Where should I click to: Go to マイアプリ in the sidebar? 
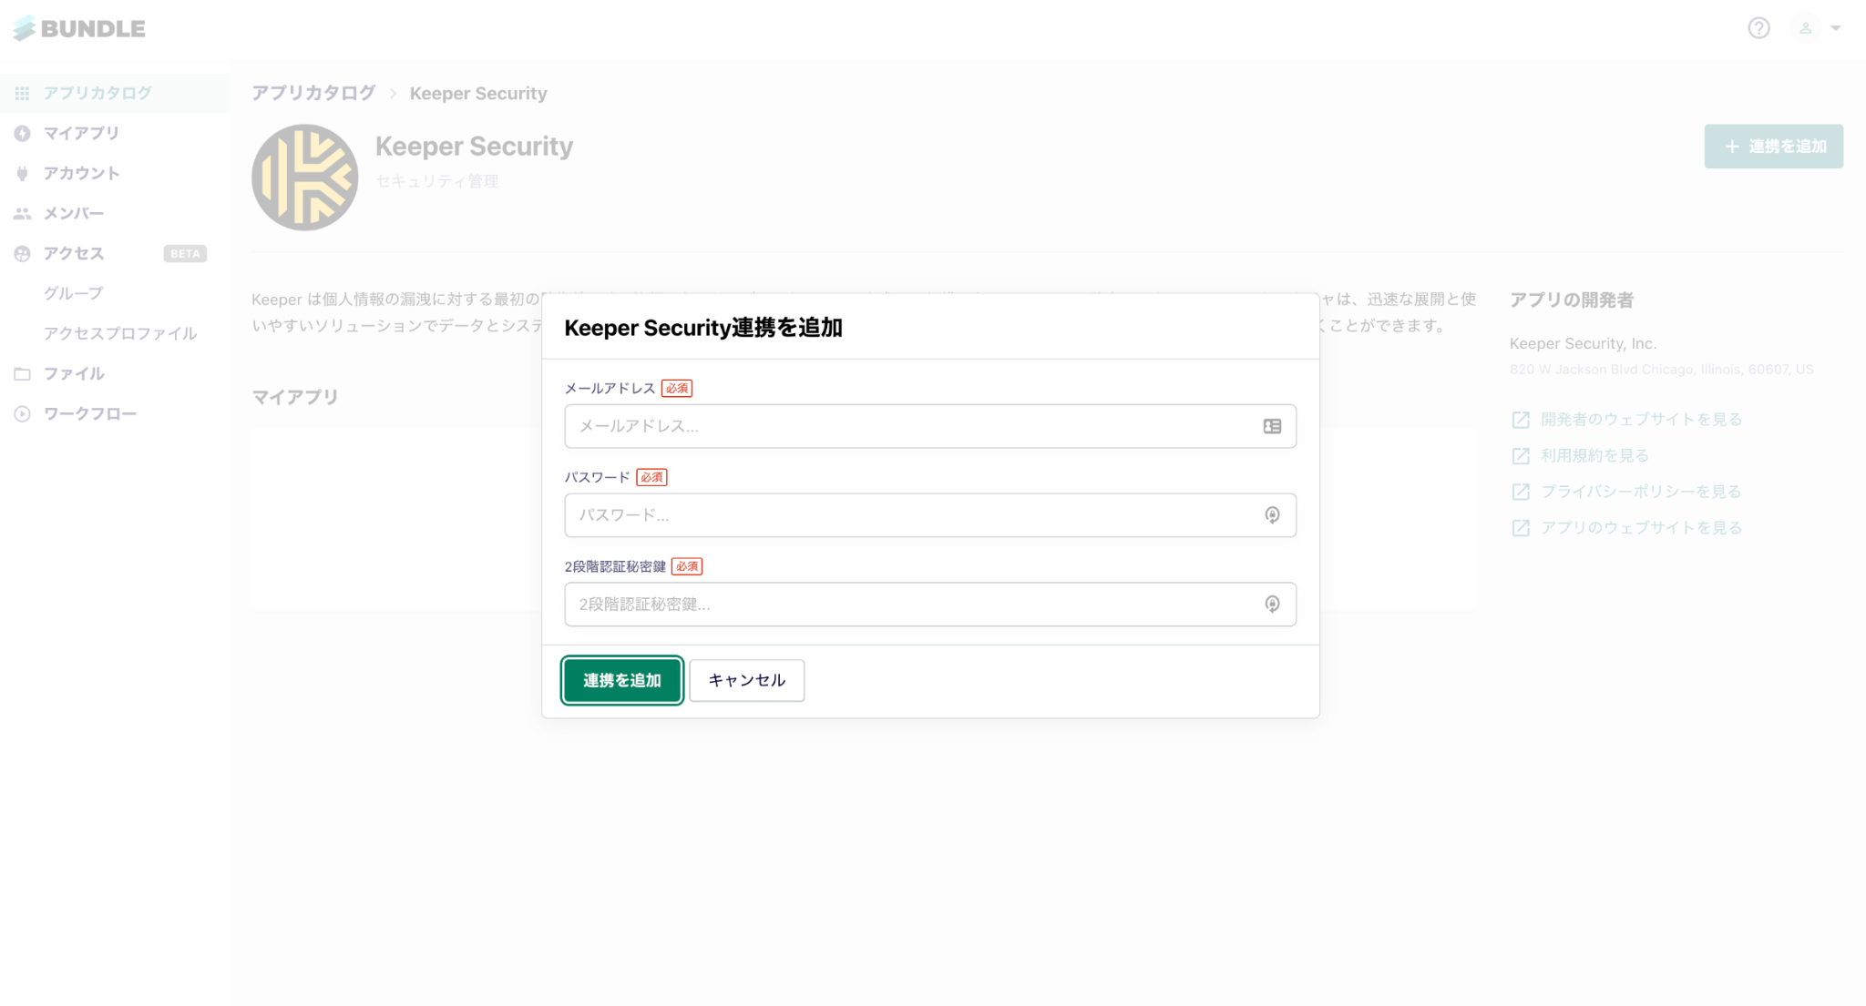click(115, 133)
